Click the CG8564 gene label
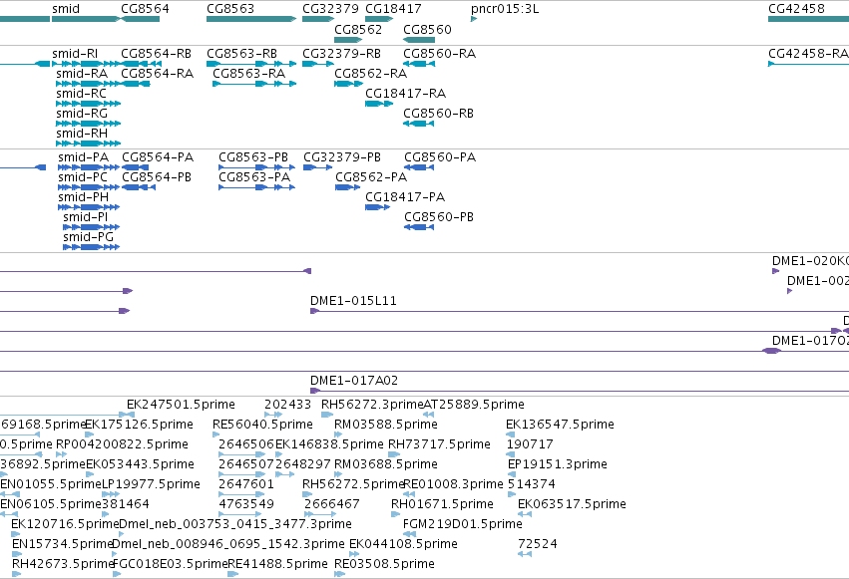849x579 pixels. 145,9
